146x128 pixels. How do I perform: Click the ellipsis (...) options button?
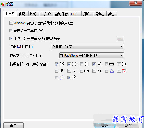tap(120, 38)
